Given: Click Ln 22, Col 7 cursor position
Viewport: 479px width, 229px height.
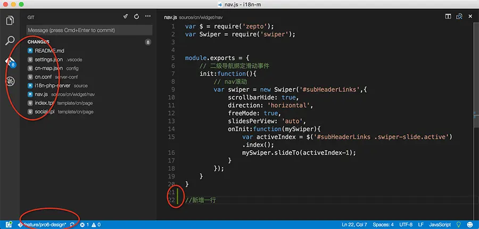Looking at the screenshot, I should click(x=354, y=225).
